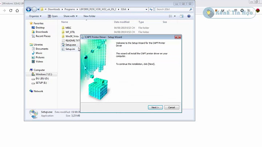Close the CAPT Setup Wizard dialog
262x147 pixels.
coord(178,37)
